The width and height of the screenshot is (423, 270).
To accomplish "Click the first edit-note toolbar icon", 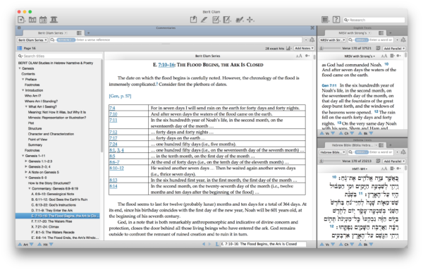I will click(216, 20).
